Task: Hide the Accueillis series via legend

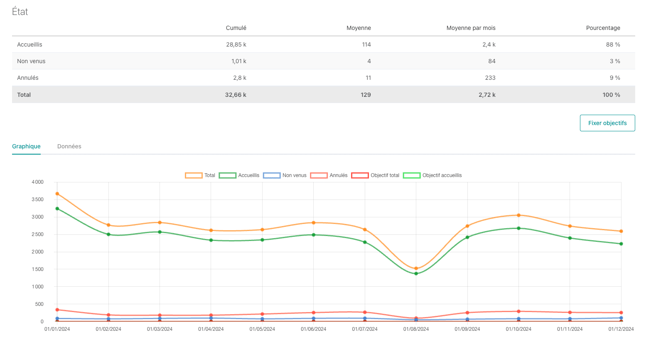Action: [239, 175]
